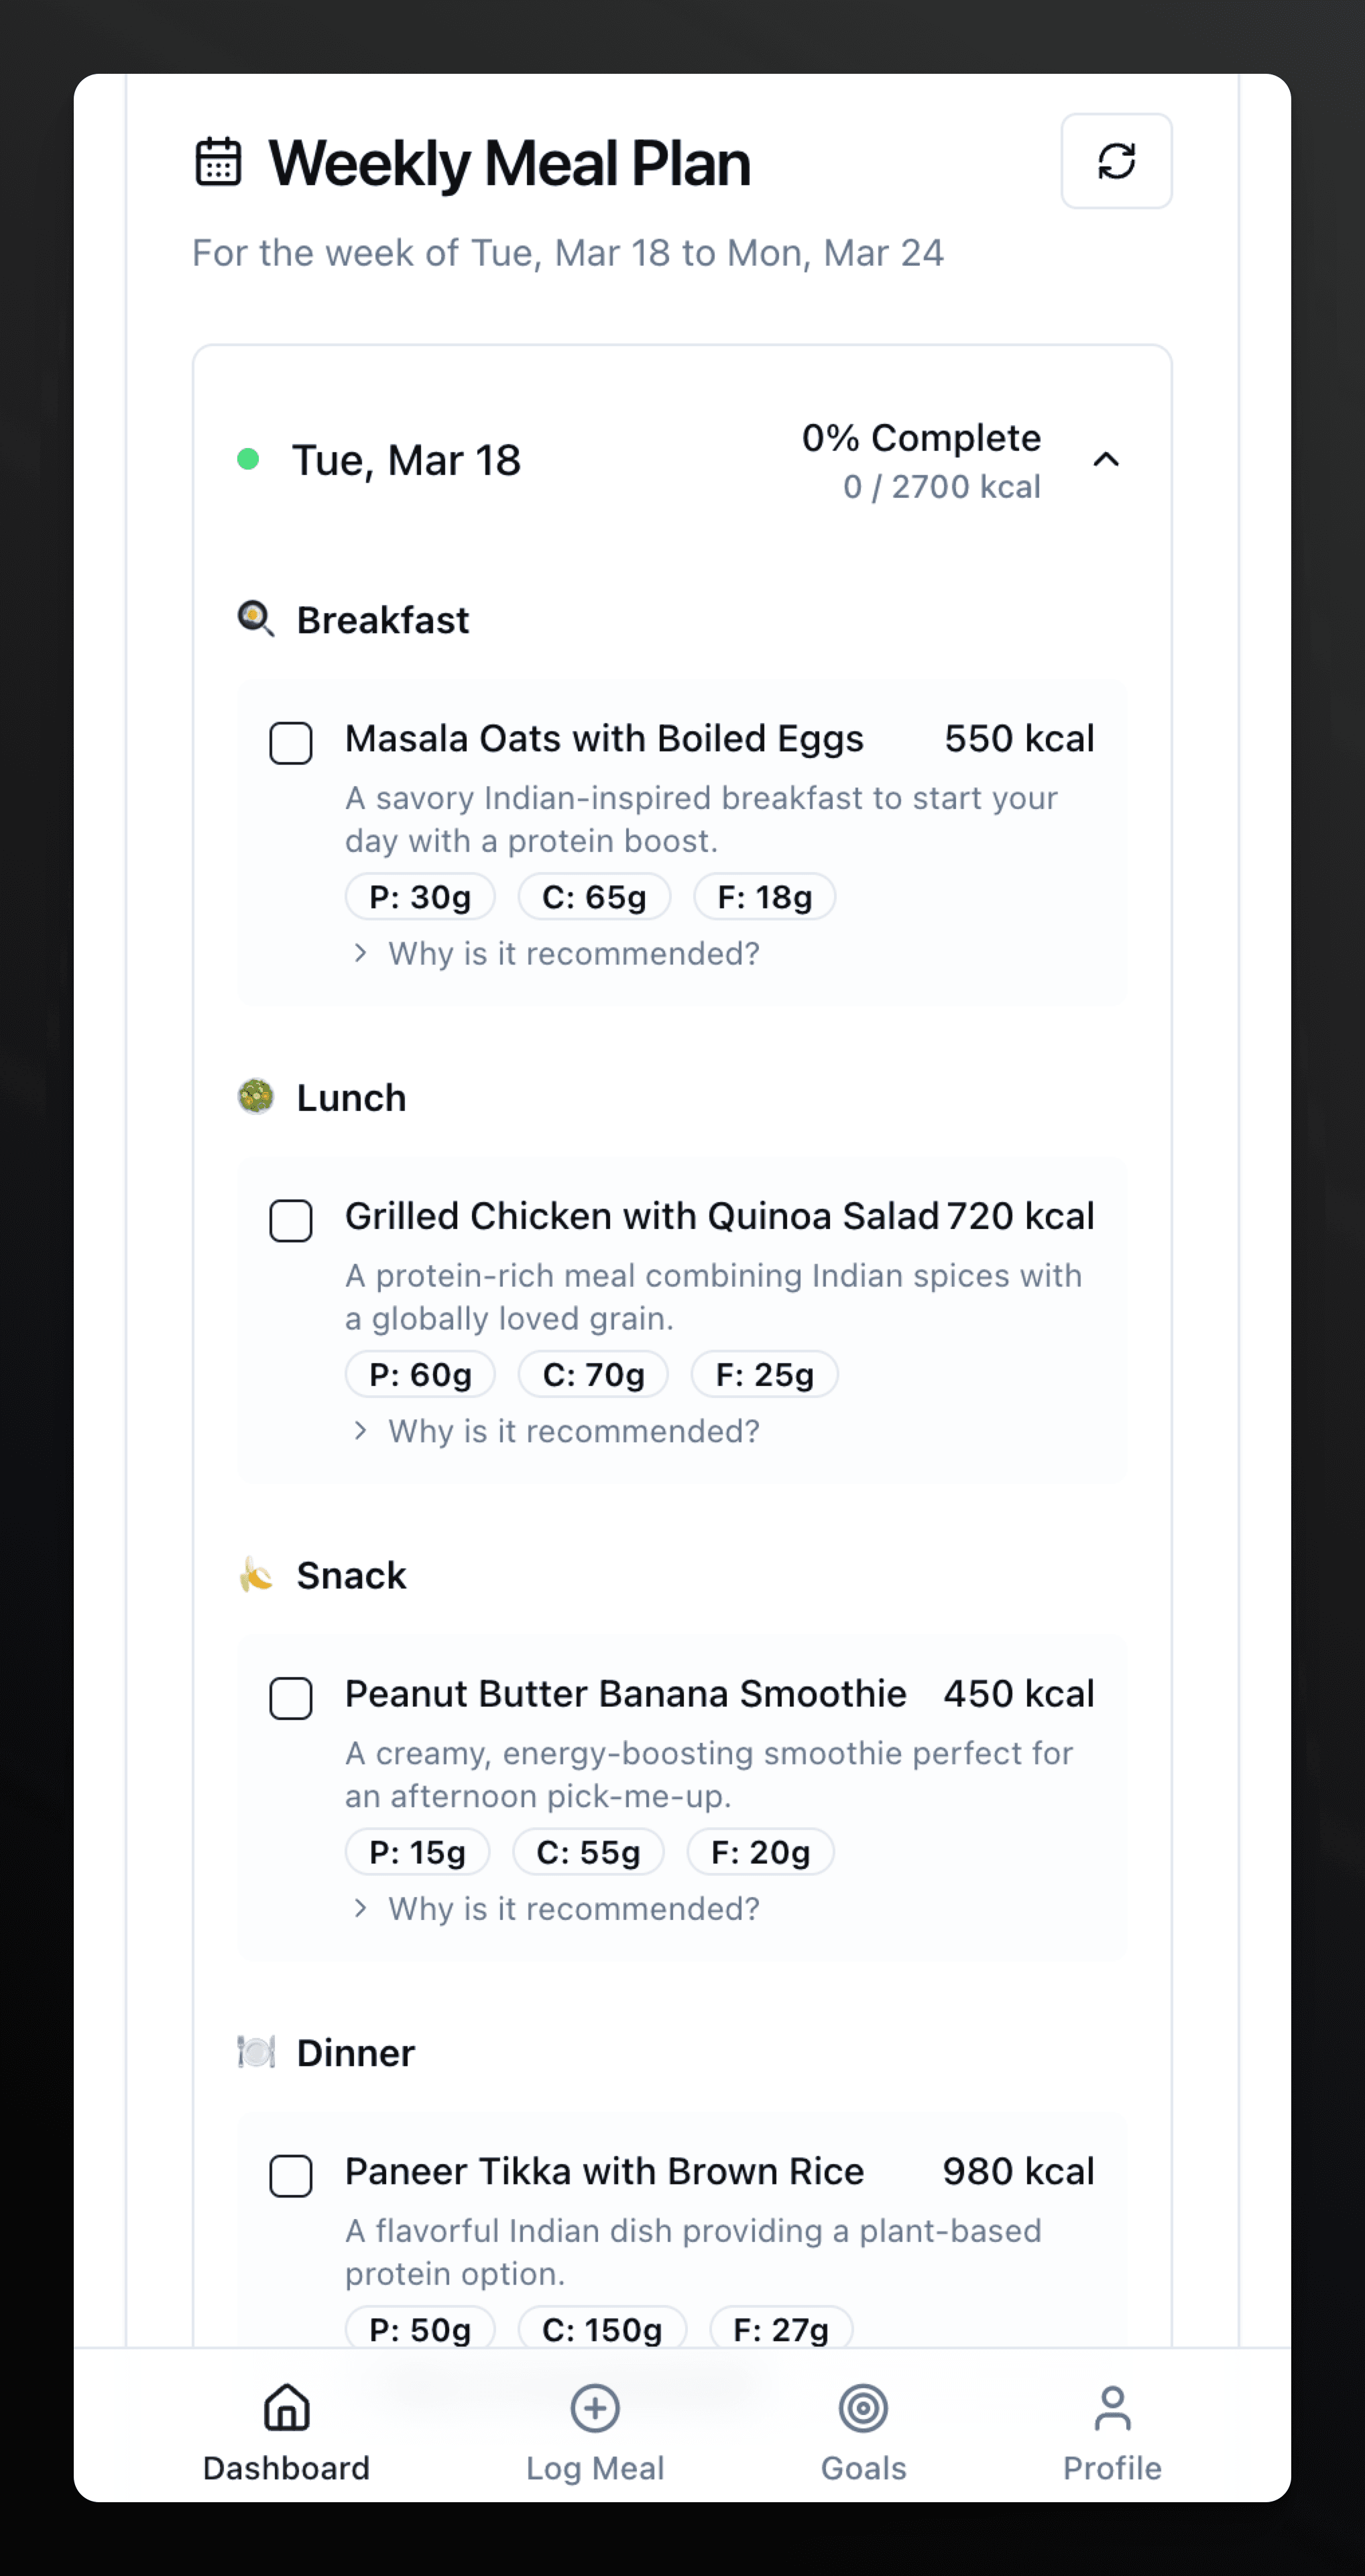This screenshot has width=1365, height=2576.
Task: Mark Grilled Chicken with Quinoa Salad eaten
Action: 291,1220
